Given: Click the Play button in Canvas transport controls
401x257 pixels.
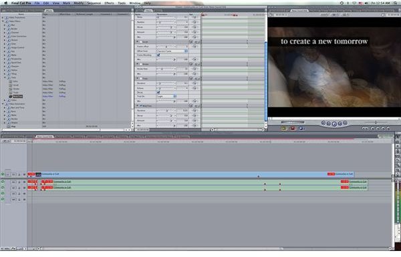Looking at the screenshot, I should click(x=334, y=124).
